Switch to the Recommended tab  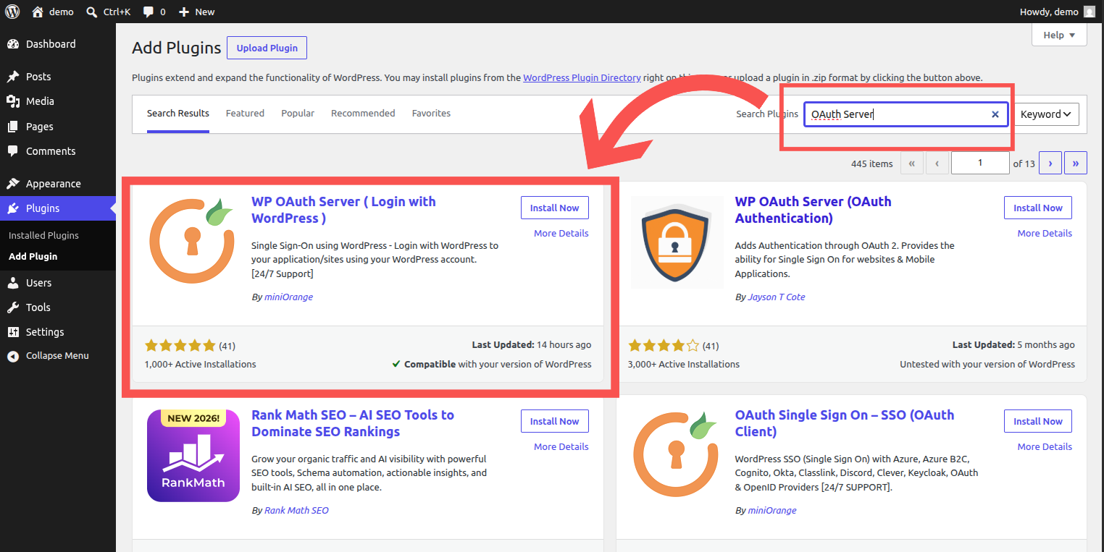[363, 114]
